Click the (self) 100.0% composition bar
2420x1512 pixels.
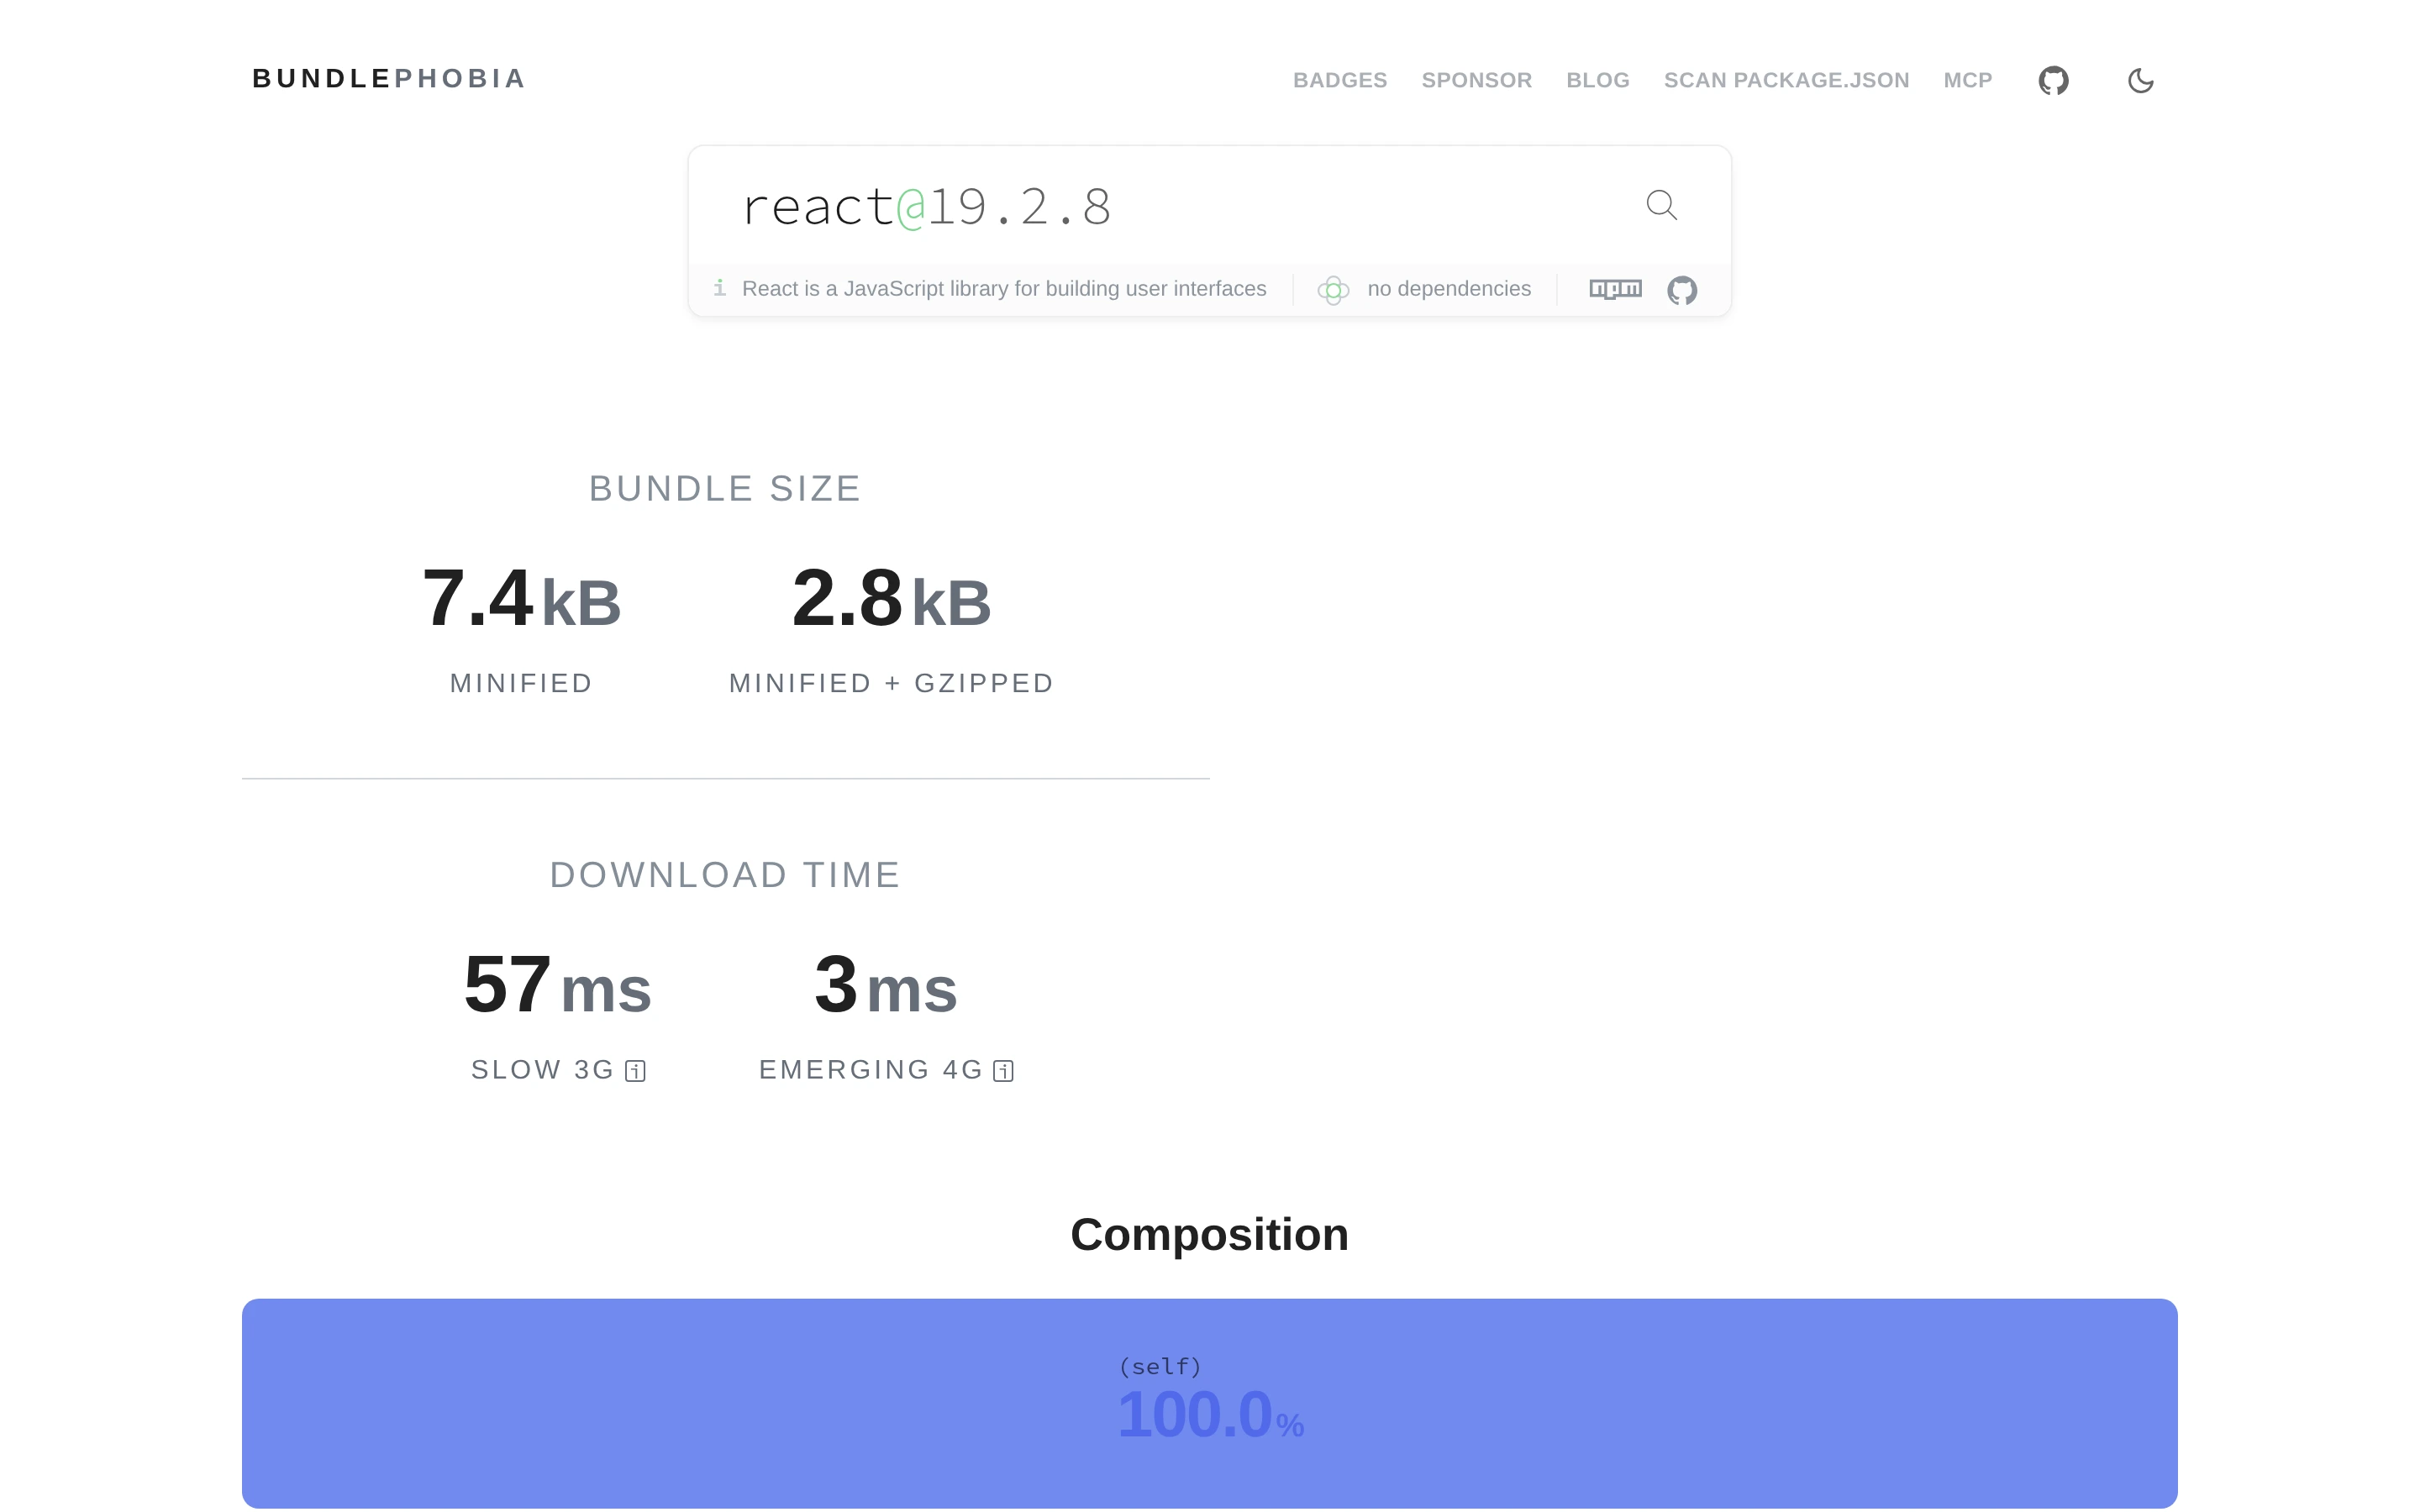(1210, 1403)
